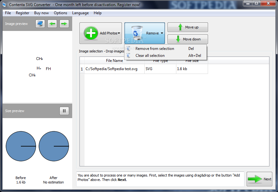Choose Clear all selection menu entry
The height and width of the screenshot is (192, 278).
coord(166,56)
